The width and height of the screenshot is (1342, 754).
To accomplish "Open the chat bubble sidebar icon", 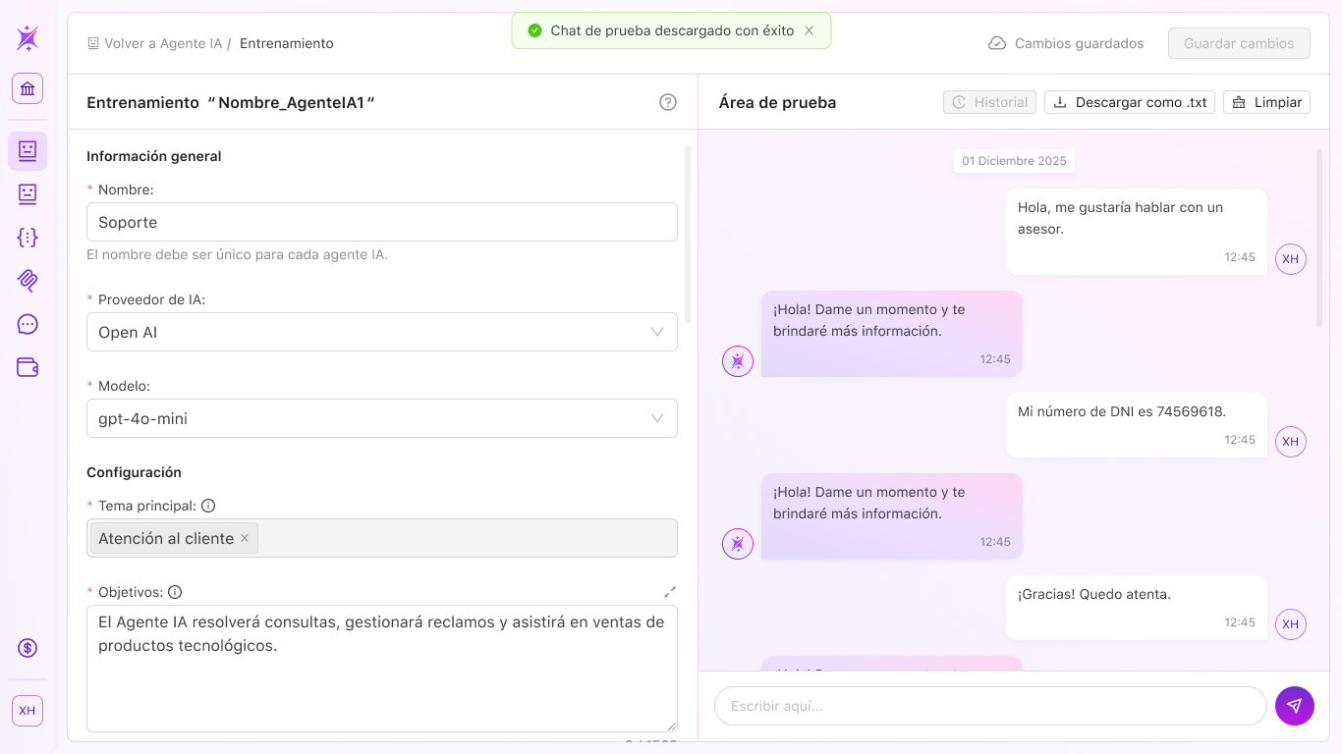I will (28, 324).
